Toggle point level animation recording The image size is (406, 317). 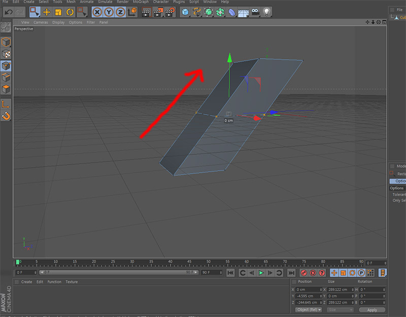click(370, 273)
